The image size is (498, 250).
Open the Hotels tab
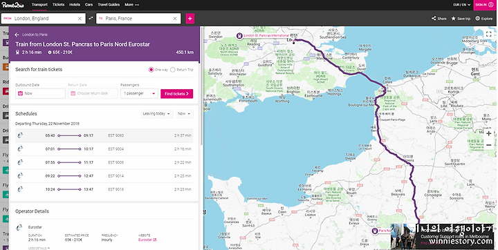coord(75,5)
